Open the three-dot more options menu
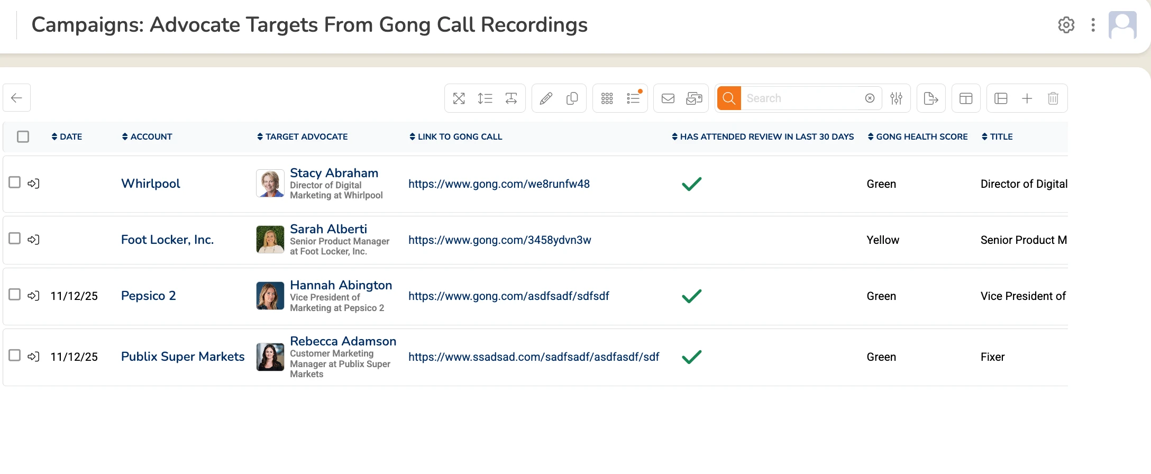 [1093, 25]
